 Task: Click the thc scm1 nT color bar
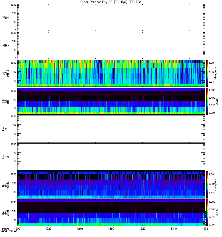pos(207,213)
